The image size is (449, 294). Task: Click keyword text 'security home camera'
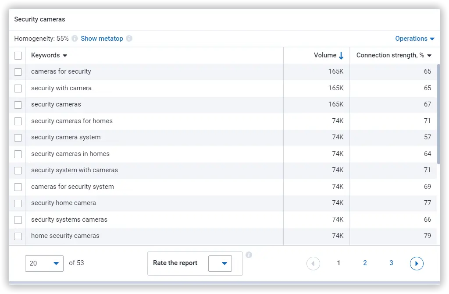coord(64,203)
